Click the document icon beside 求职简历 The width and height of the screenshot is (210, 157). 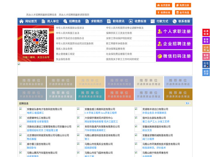click(x=87, y=21)
